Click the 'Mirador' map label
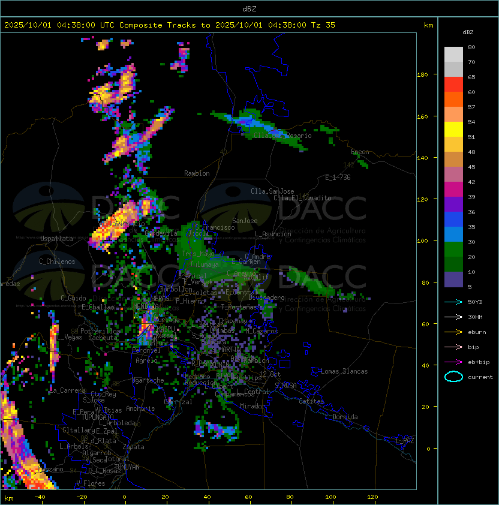499x505 pixels. (252, 406)
